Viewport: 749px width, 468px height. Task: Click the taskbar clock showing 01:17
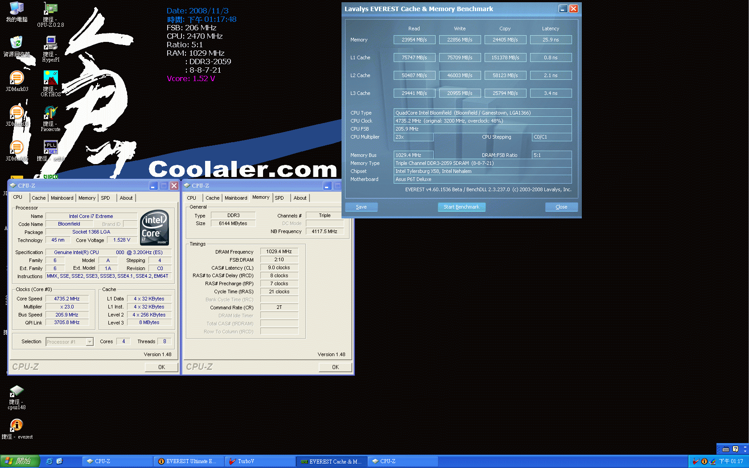[x=731, y=461]
